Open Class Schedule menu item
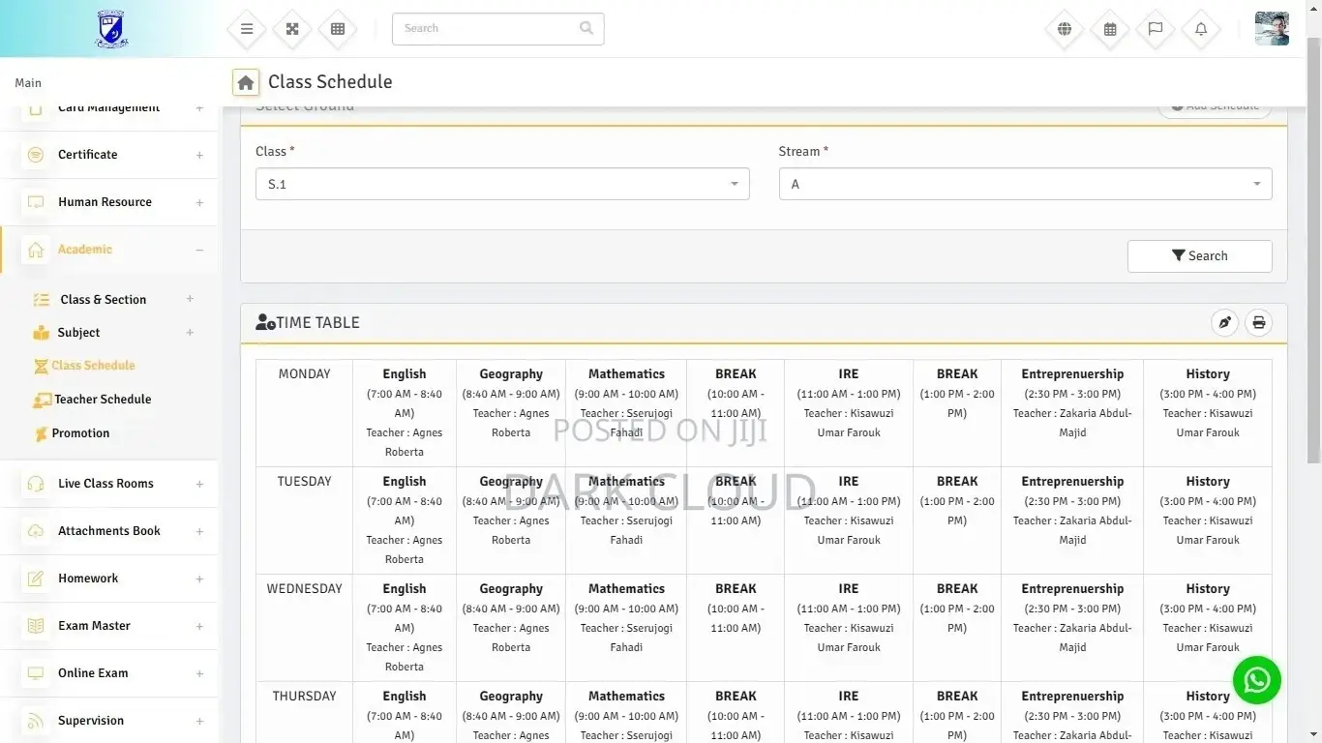Image resolution: width=1322 pixels, height=743 pixels. click(x=93, y=366)
